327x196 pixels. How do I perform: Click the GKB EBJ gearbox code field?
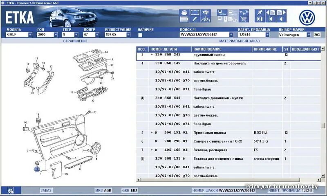[130, 190]
